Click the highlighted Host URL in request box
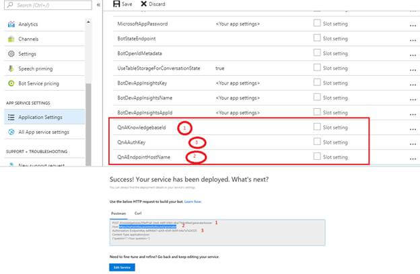Image resolution: width=420 pixels, height=274 pixels. (x=148, y=227)
